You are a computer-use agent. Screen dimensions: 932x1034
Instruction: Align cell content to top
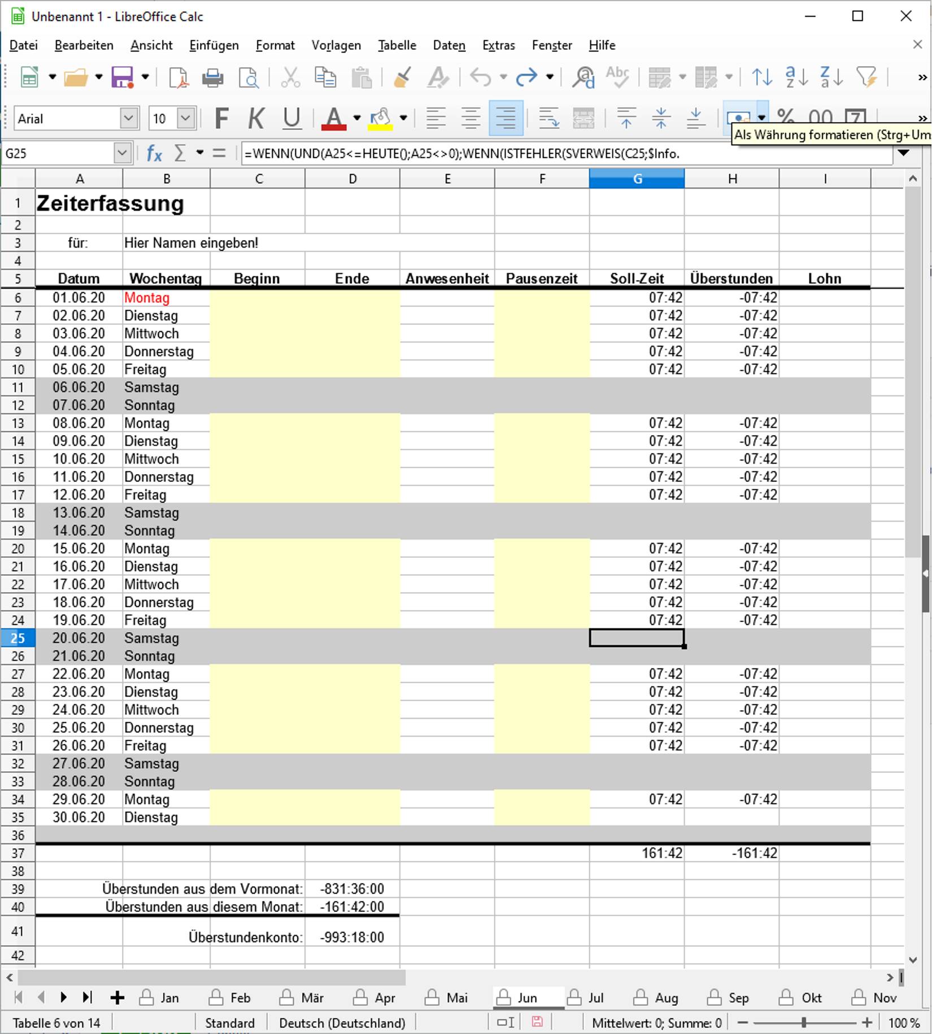pos(626,119)
